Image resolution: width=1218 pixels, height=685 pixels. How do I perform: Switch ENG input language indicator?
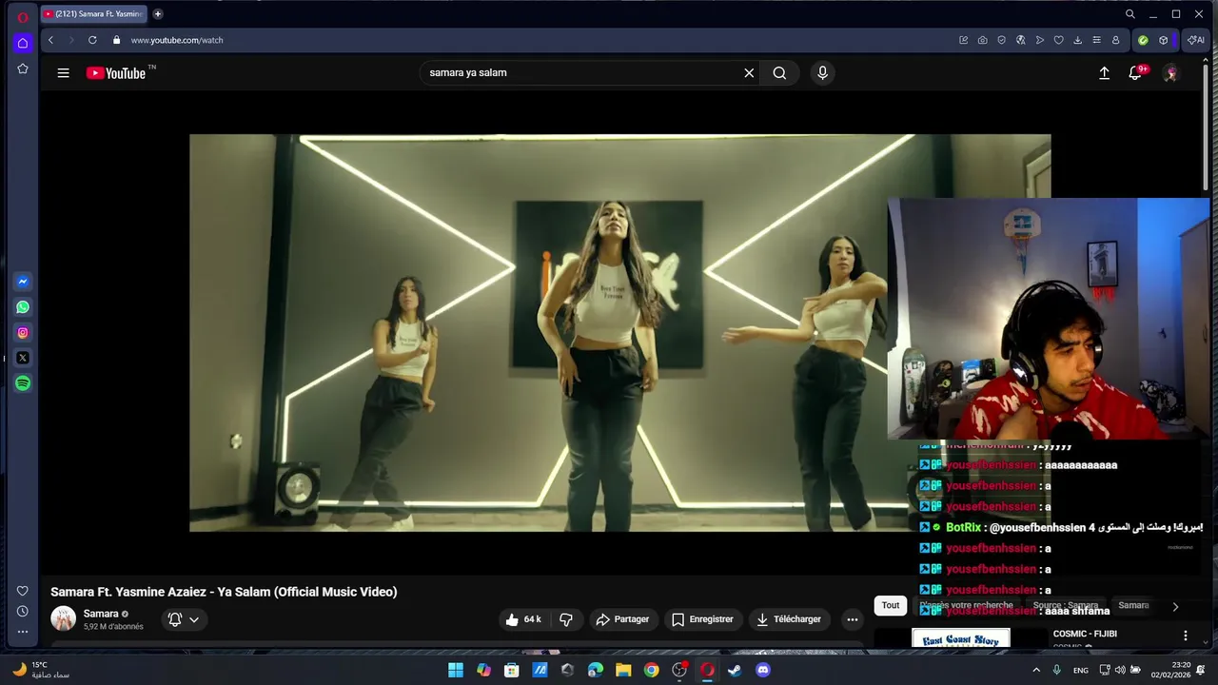point(1081,670)
